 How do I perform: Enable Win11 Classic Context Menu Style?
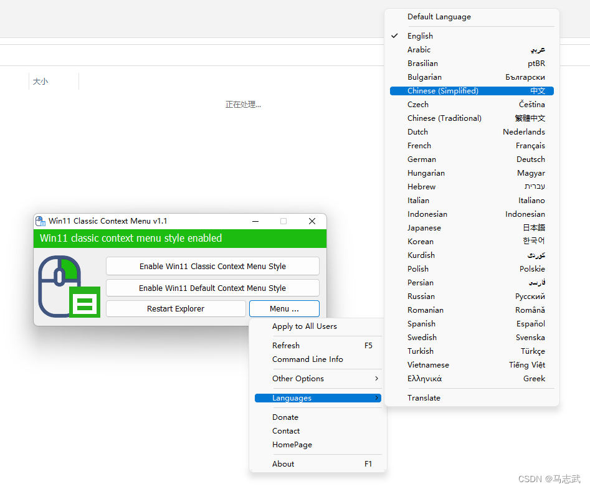click(x=212, y=265)
